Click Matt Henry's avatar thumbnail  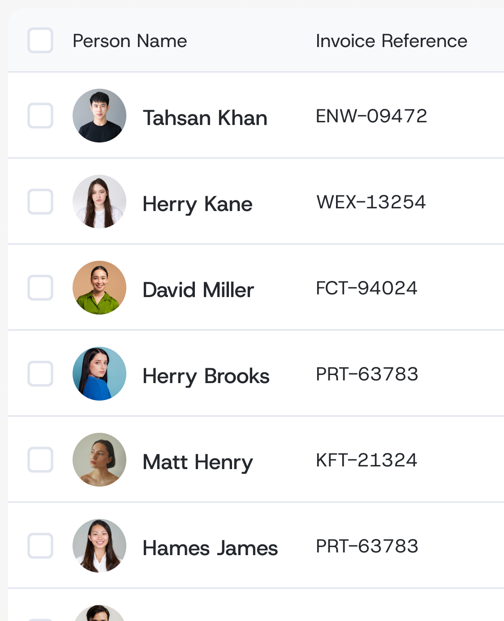tap(99, 460)
